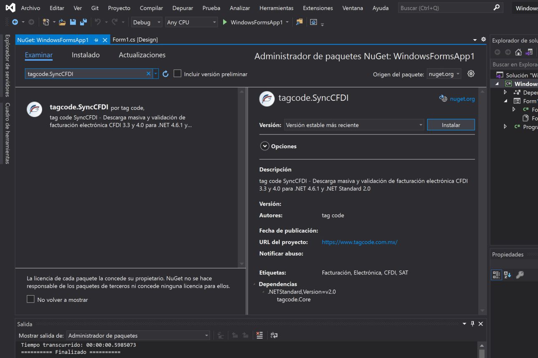
Task: Open NuGet package source settings gear
Action: pyautogui.click(x=471, y=74)
